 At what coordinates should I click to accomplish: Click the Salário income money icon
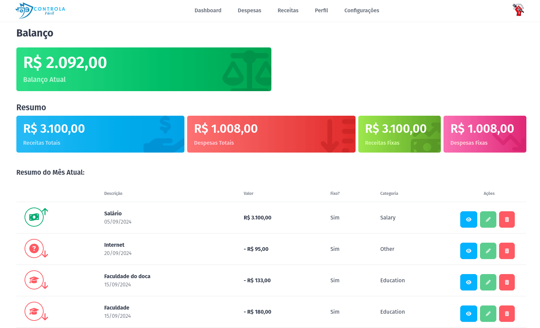pos(34,217)
